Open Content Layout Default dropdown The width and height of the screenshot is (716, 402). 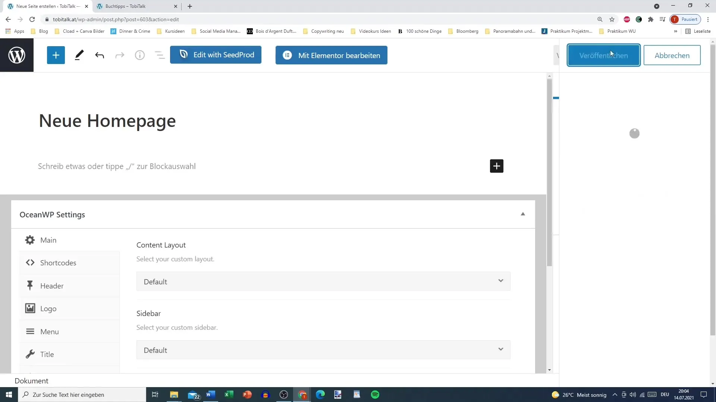click(x=323, y=281)
